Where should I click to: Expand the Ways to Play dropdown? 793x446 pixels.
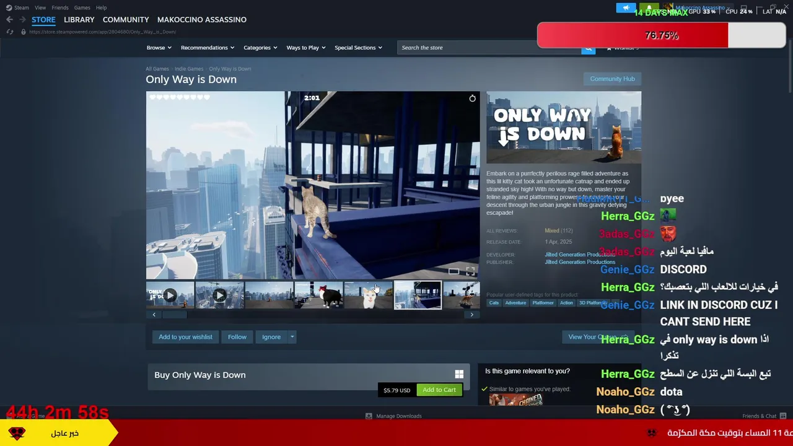pyautogui.click(x=306, y=48)
